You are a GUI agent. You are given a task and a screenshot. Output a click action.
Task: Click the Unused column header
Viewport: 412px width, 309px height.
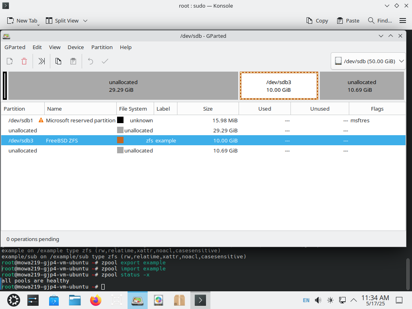click(x=320, y=109)
